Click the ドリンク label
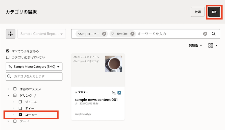The width and height of the screenshot is (225, 130). 26,95
